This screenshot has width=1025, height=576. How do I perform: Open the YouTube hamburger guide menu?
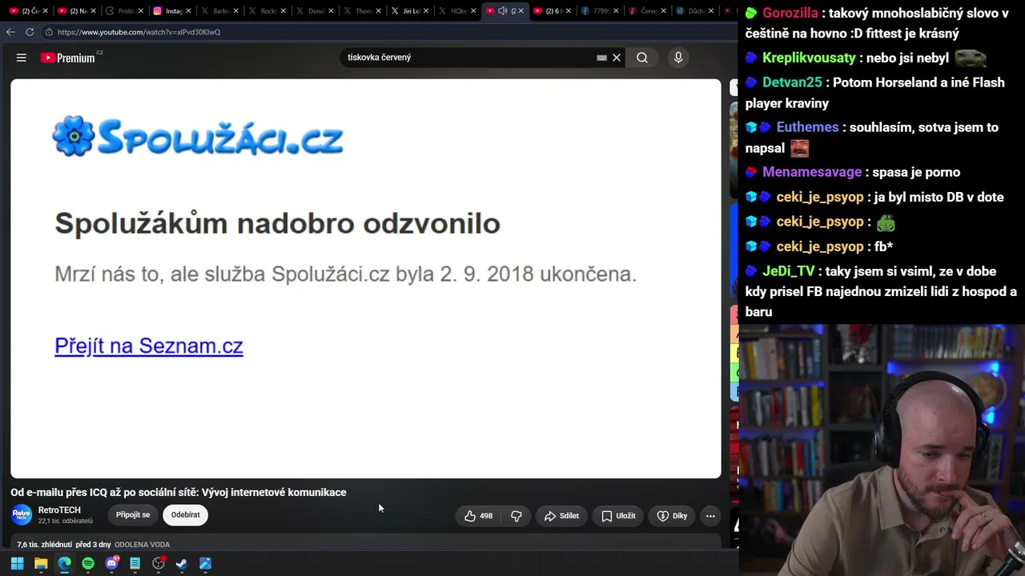pyautogui.click(x=22, y=58)
